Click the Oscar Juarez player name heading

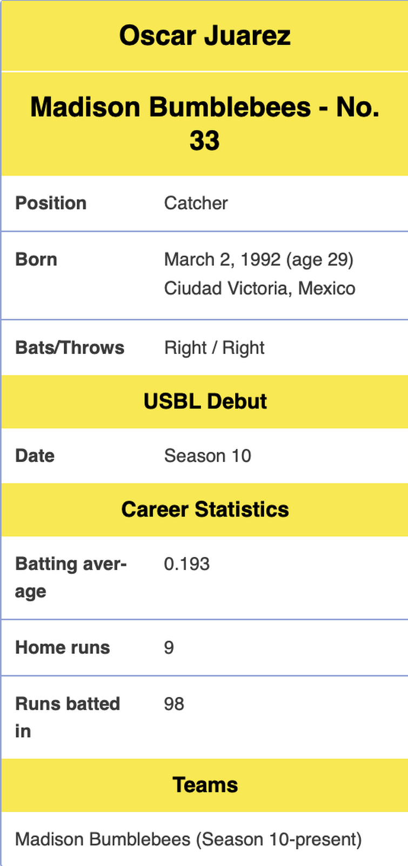(x=204, y=36)
